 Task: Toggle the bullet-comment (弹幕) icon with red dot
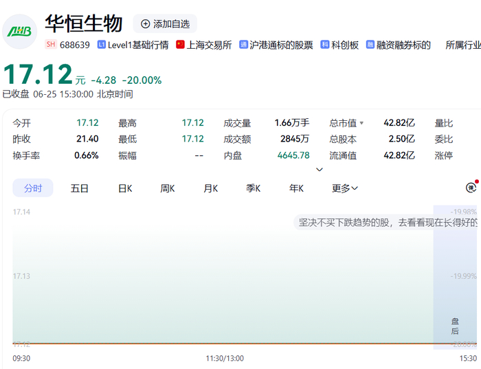coord(471,187)
